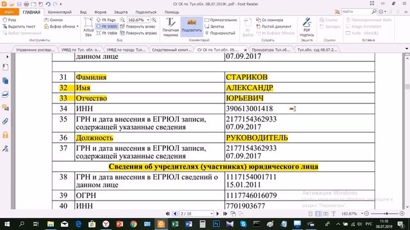Open the Поделиться ribbon tab

[145, 12]
